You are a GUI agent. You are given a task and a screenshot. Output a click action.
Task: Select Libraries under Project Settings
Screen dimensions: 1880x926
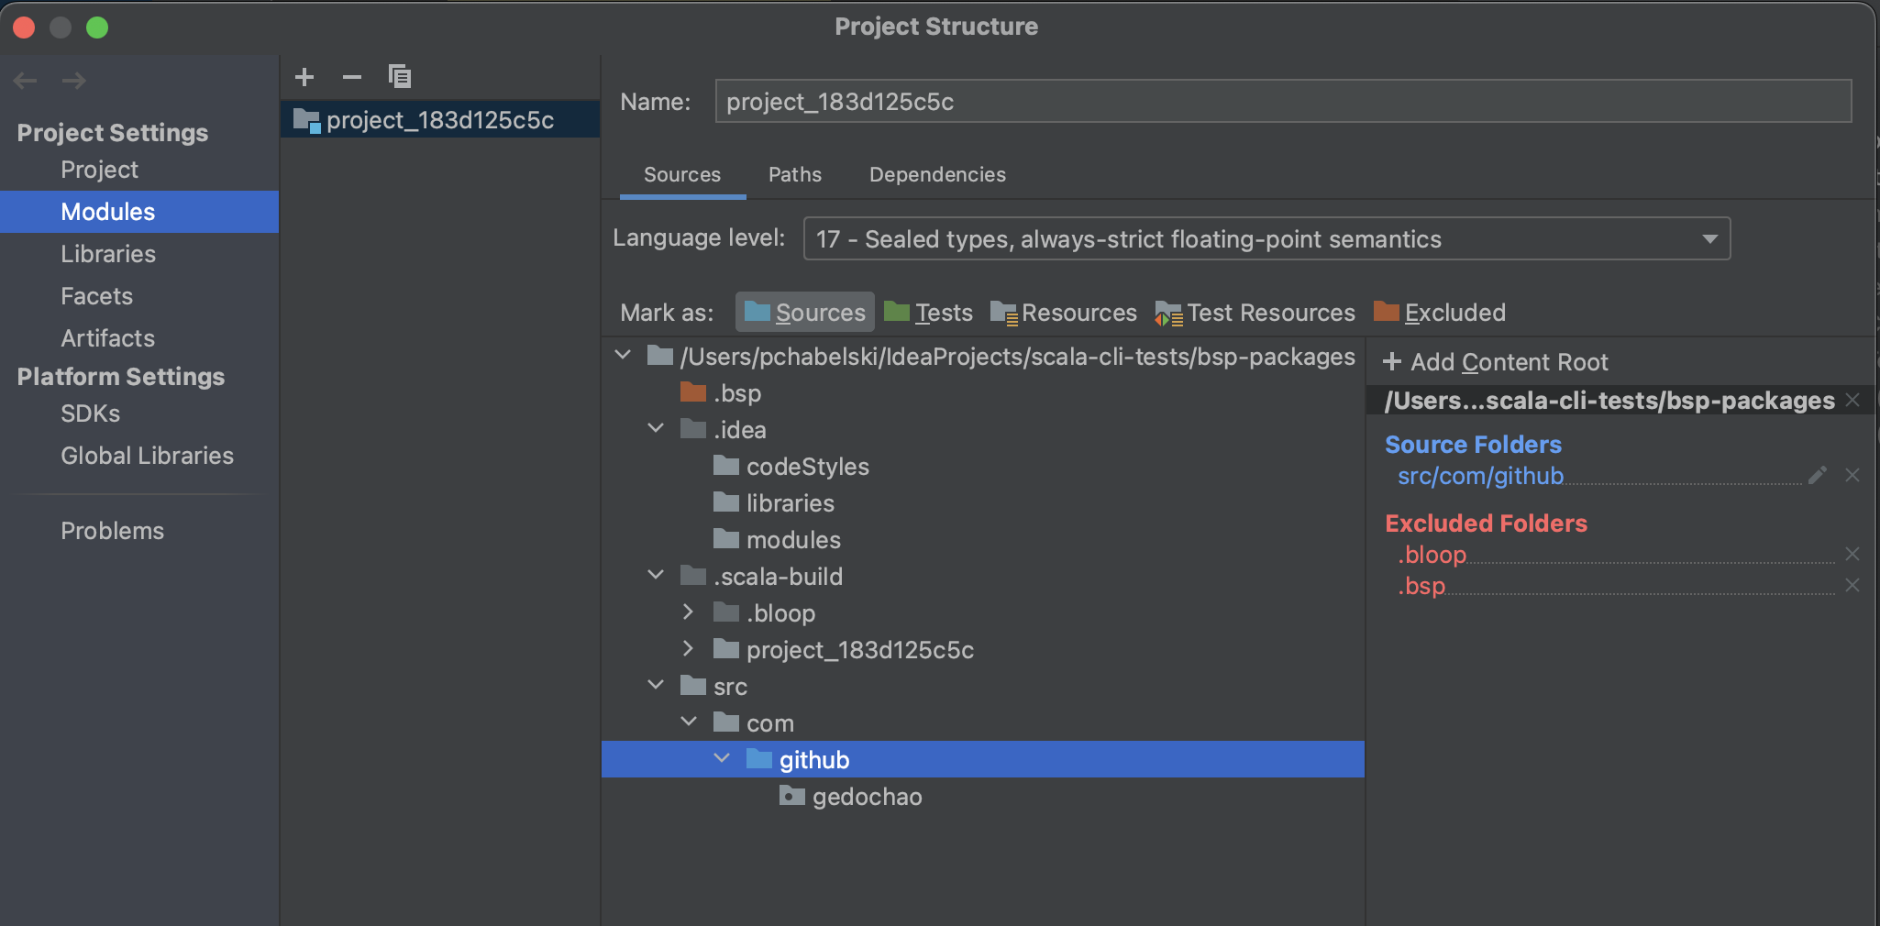[x=107, y=254]
